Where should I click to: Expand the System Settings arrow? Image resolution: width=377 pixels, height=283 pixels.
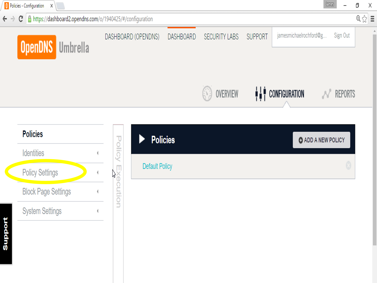click(98, 211)
